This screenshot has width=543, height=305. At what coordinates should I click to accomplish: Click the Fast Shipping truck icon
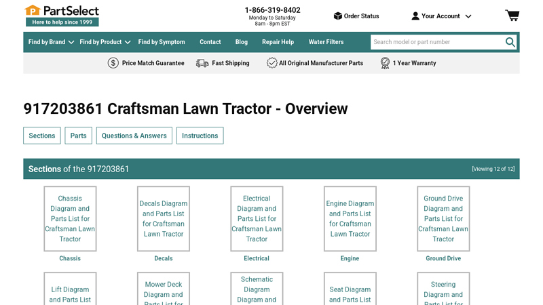(x=202, y=63)
